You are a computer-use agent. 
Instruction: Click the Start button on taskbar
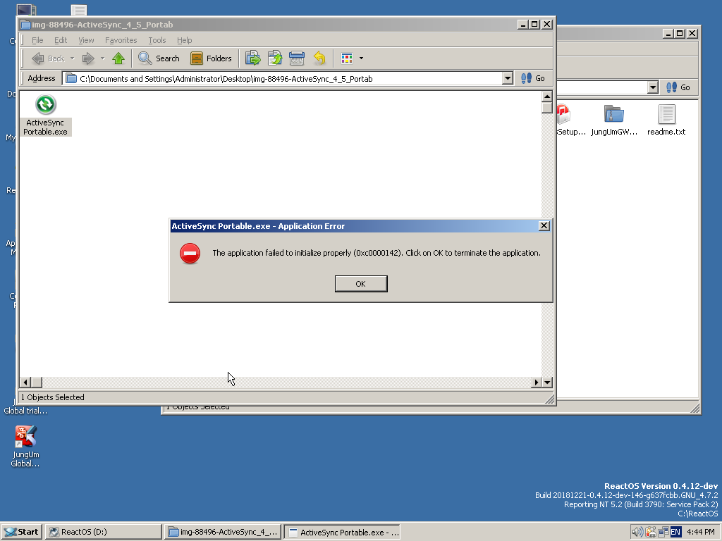coord(21,532)
